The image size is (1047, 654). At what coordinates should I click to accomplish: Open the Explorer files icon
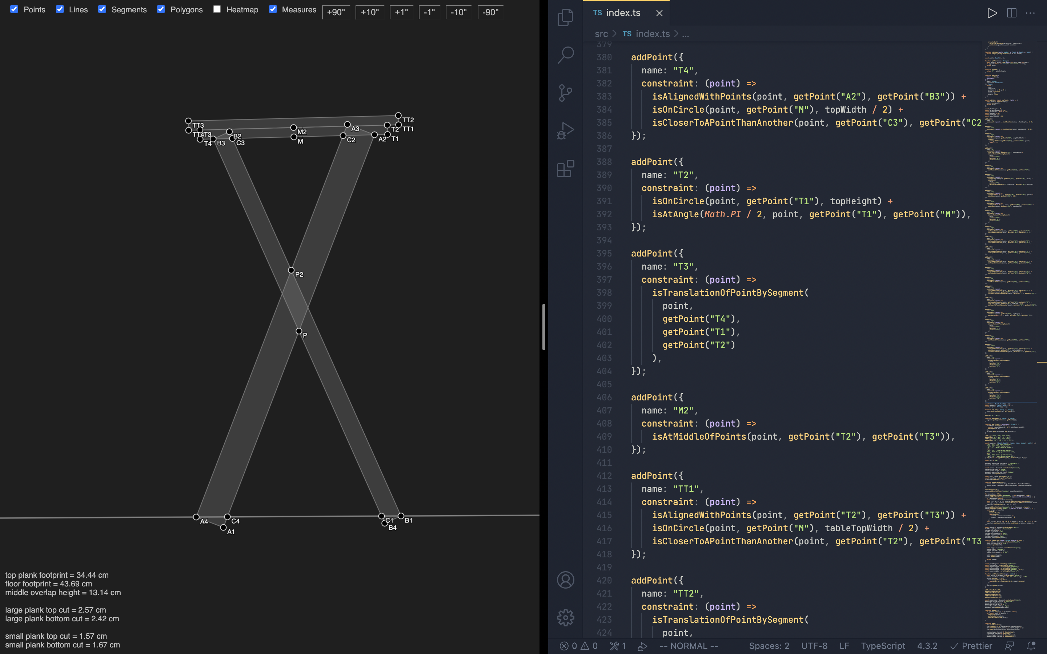pyautogui.click(x=565, y=17)
